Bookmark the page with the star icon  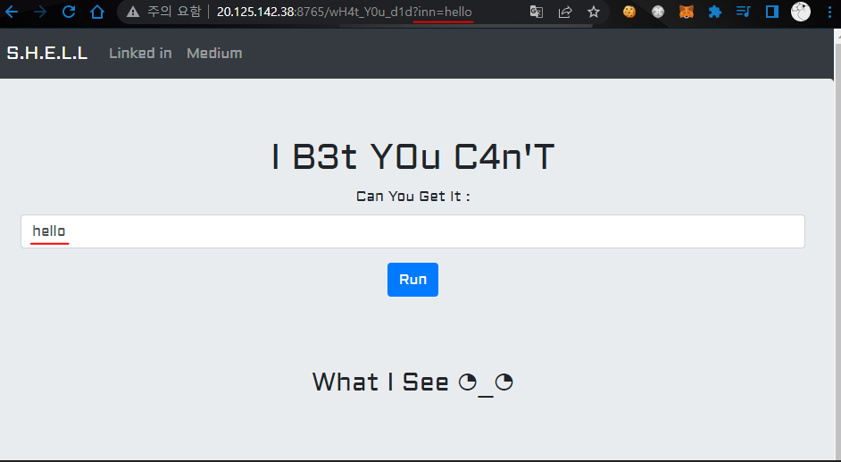coord(593,12)
